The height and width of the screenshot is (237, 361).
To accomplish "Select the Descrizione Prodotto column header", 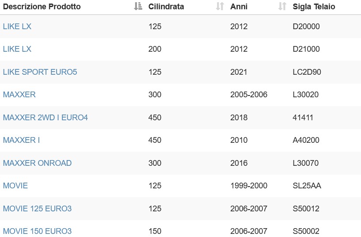I will [42, 7].
